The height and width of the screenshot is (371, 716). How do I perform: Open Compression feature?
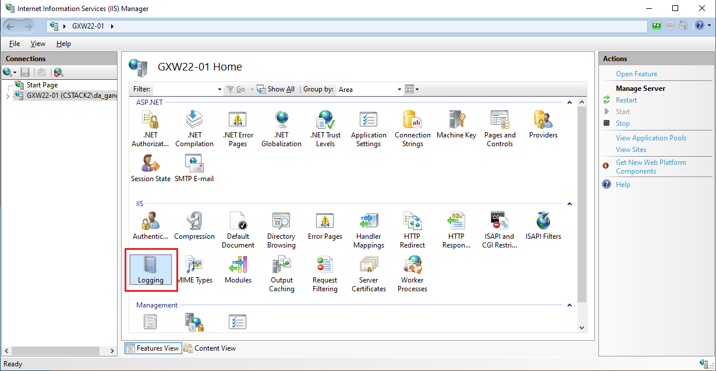click(194, 226)
